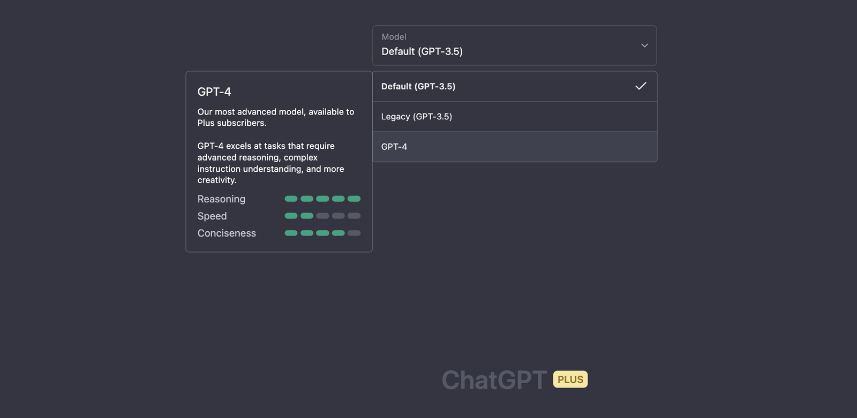Choose the GPT-4 model option

click(514, 147)
